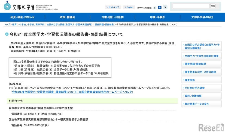The width and height of the screenshot is (225, 132).
Task: Click the 文字サイズの変更 label
Action: (x=144, y=8)
